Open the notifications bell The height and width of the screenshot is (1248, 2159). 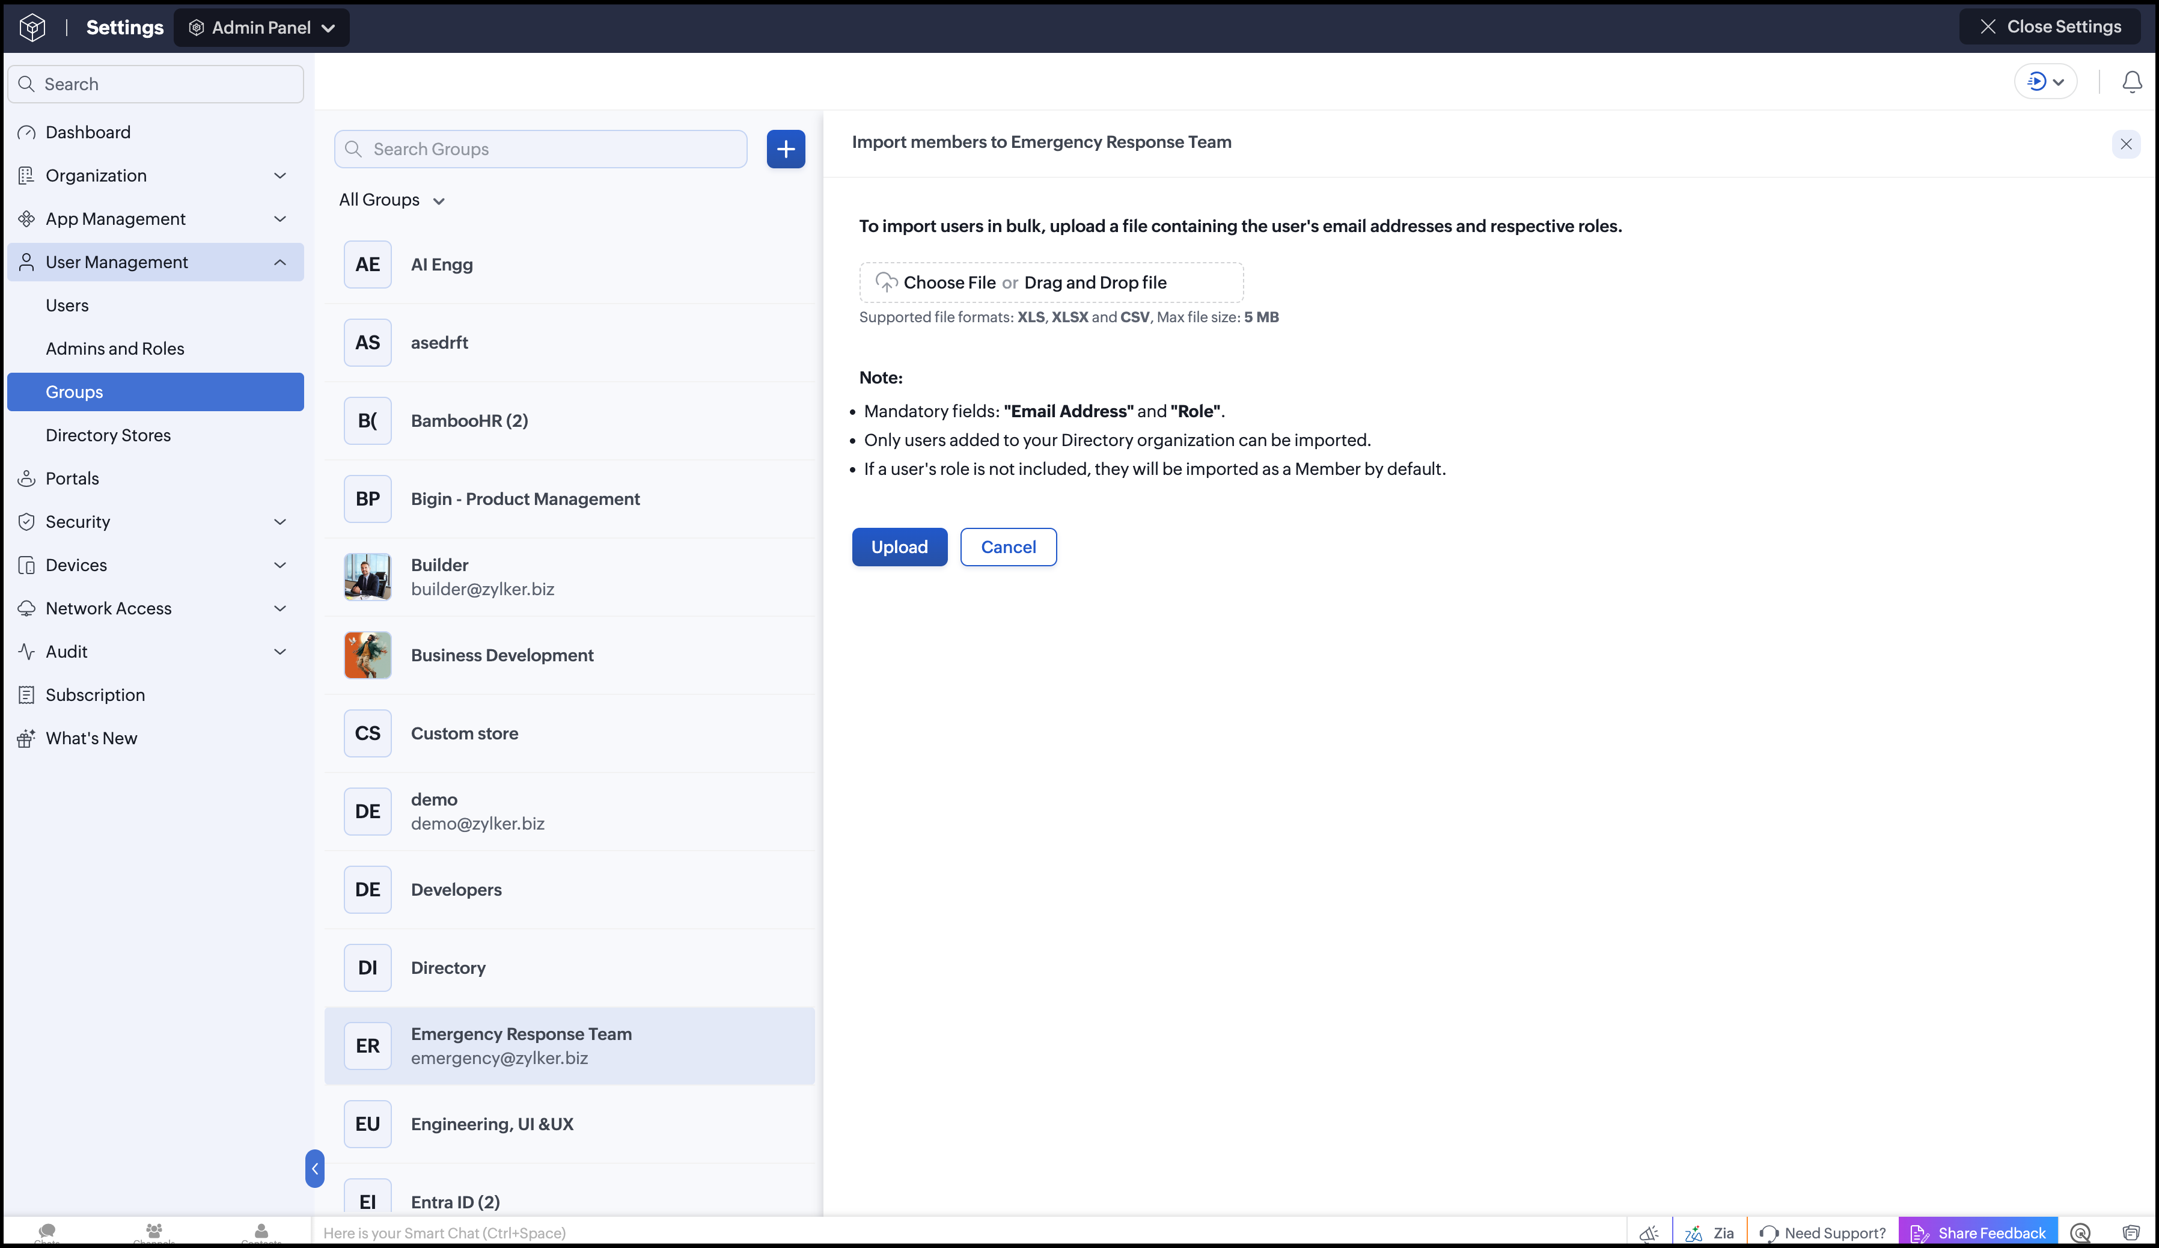coord(2131,81)
